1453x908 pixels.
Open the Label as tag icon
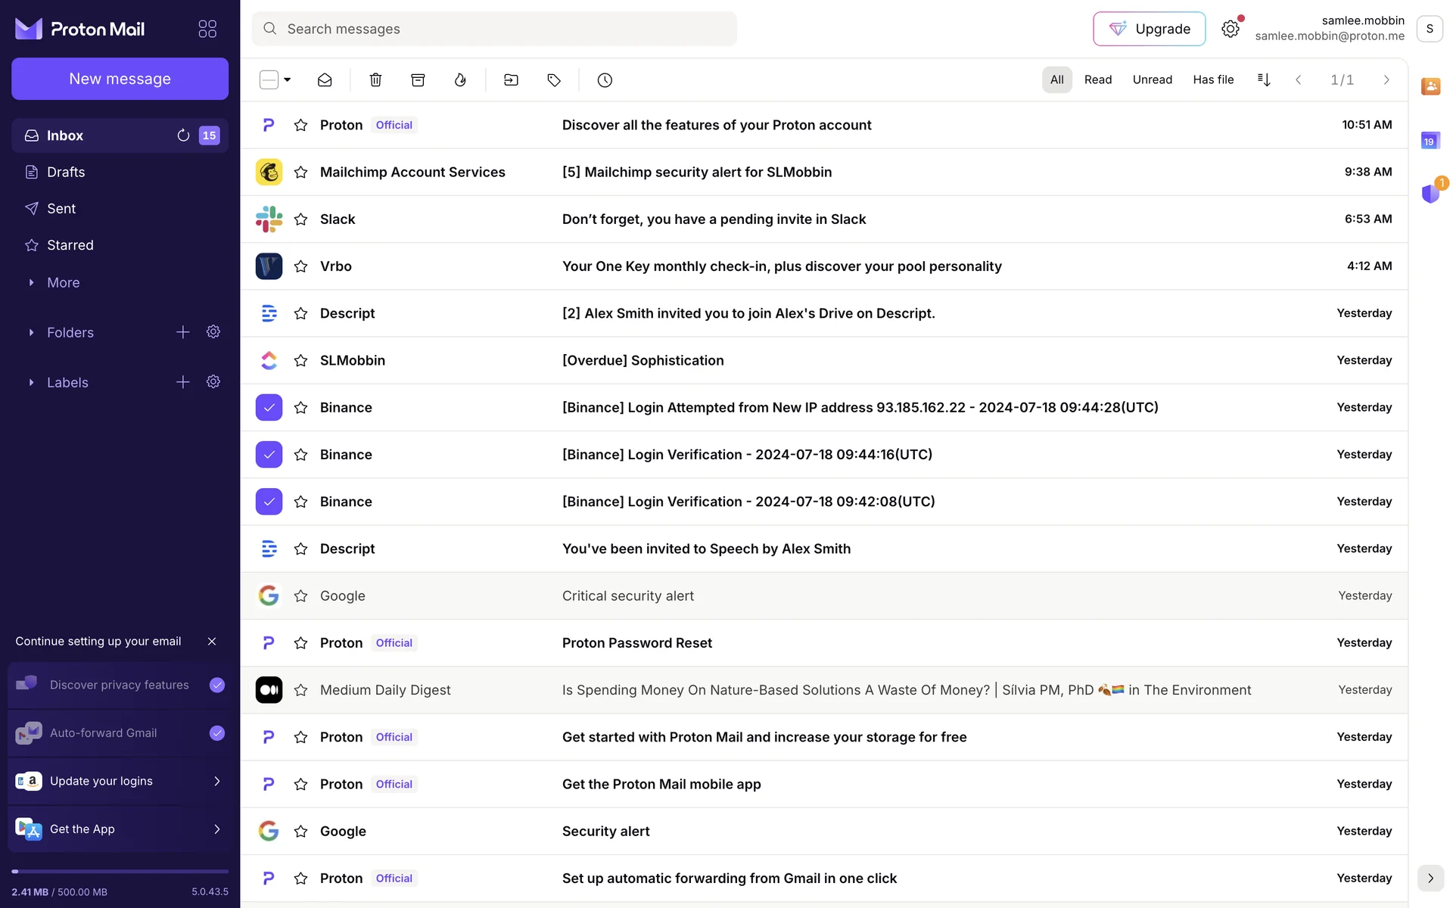(x=554, y=79)
